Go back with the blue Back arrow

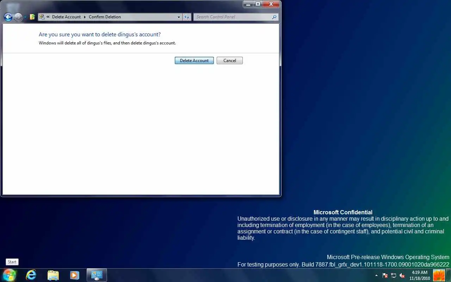[8, 17]
